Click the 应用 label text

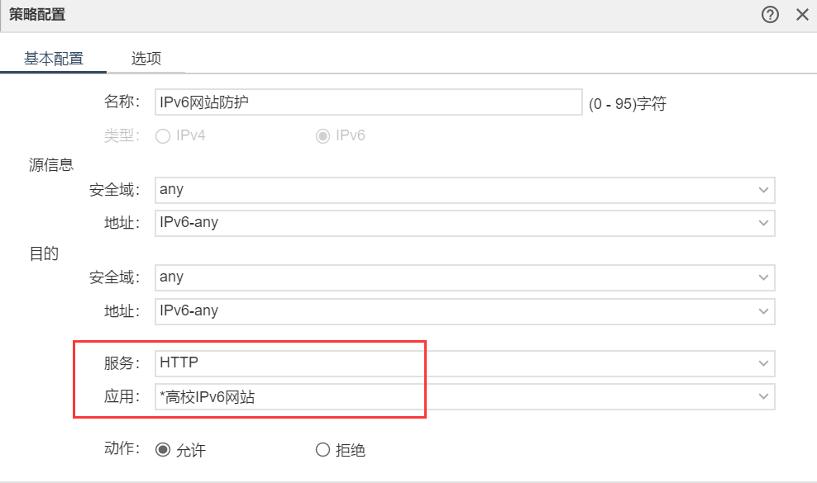click(122, 396)
